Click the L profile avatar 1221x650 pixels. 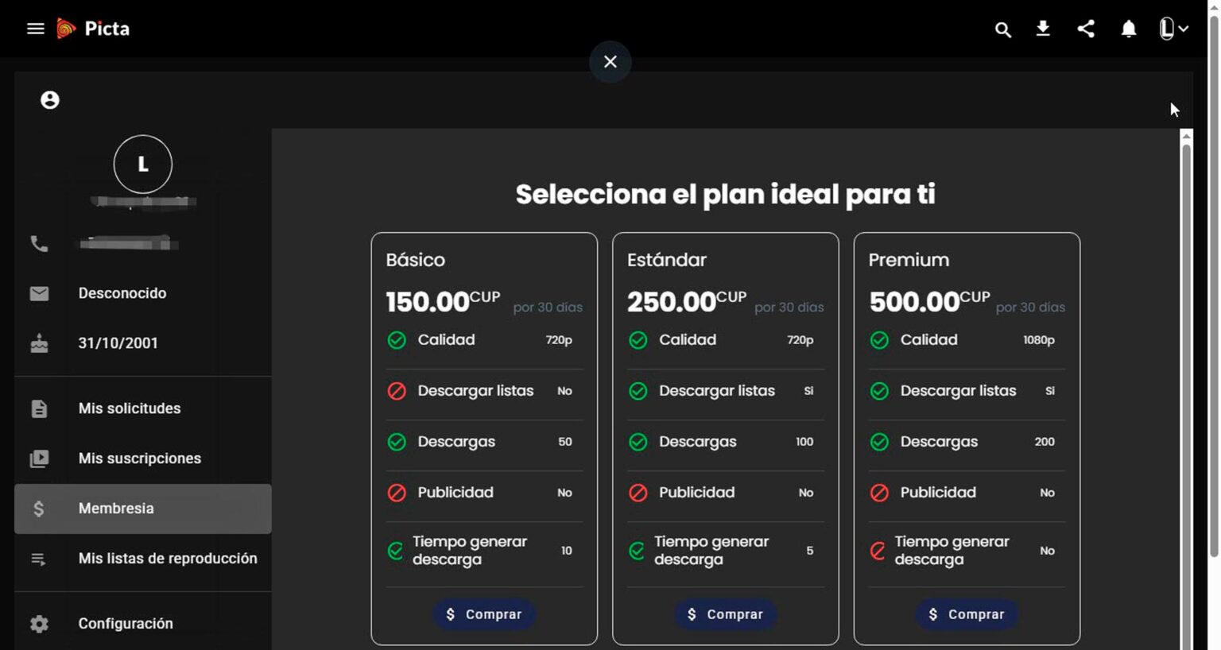(143, 164)
